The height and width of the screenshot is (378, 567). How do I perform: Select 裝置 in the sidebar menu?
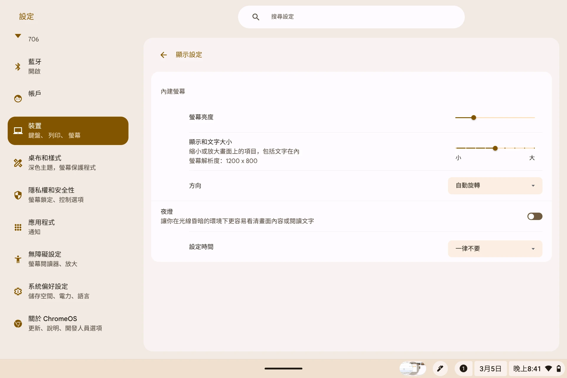pos(68,131)
